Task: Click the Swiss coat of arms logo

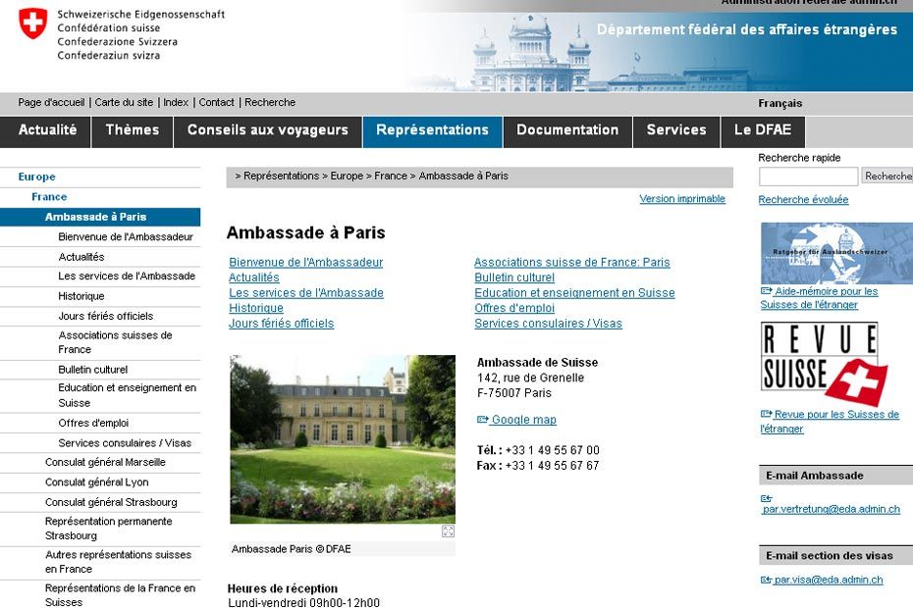Action: pyautogui.click(x=32, y=24)
